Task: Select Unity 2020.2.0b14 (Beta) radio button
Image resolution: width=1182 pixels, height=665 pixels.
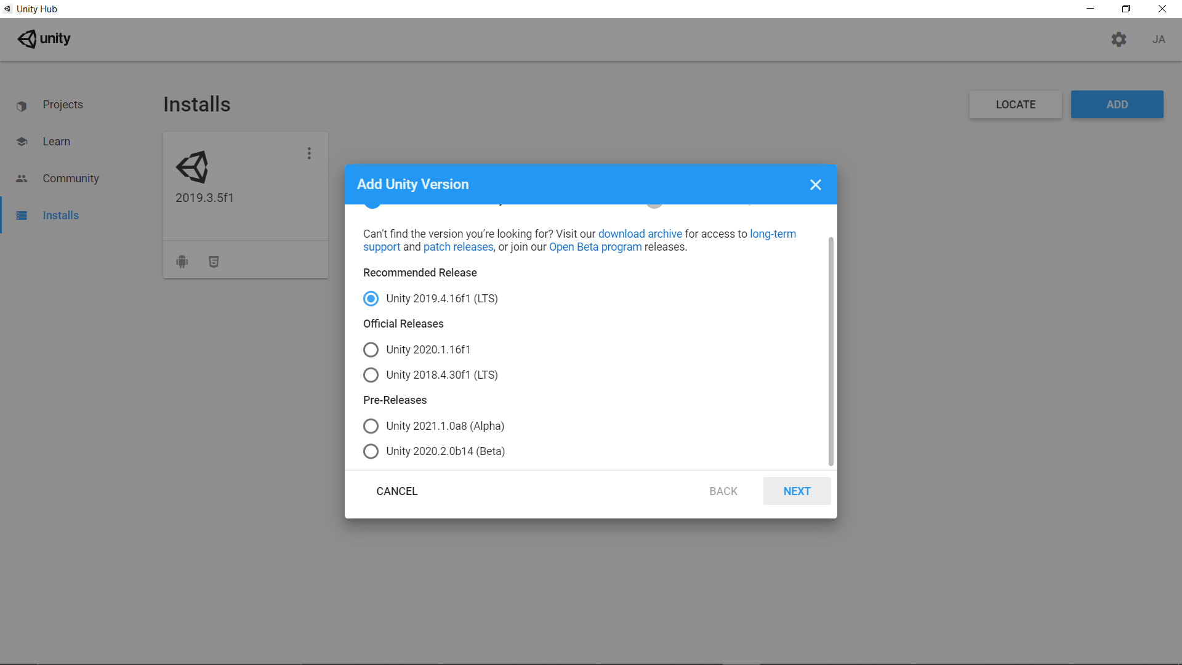Action: click(371, 451)
